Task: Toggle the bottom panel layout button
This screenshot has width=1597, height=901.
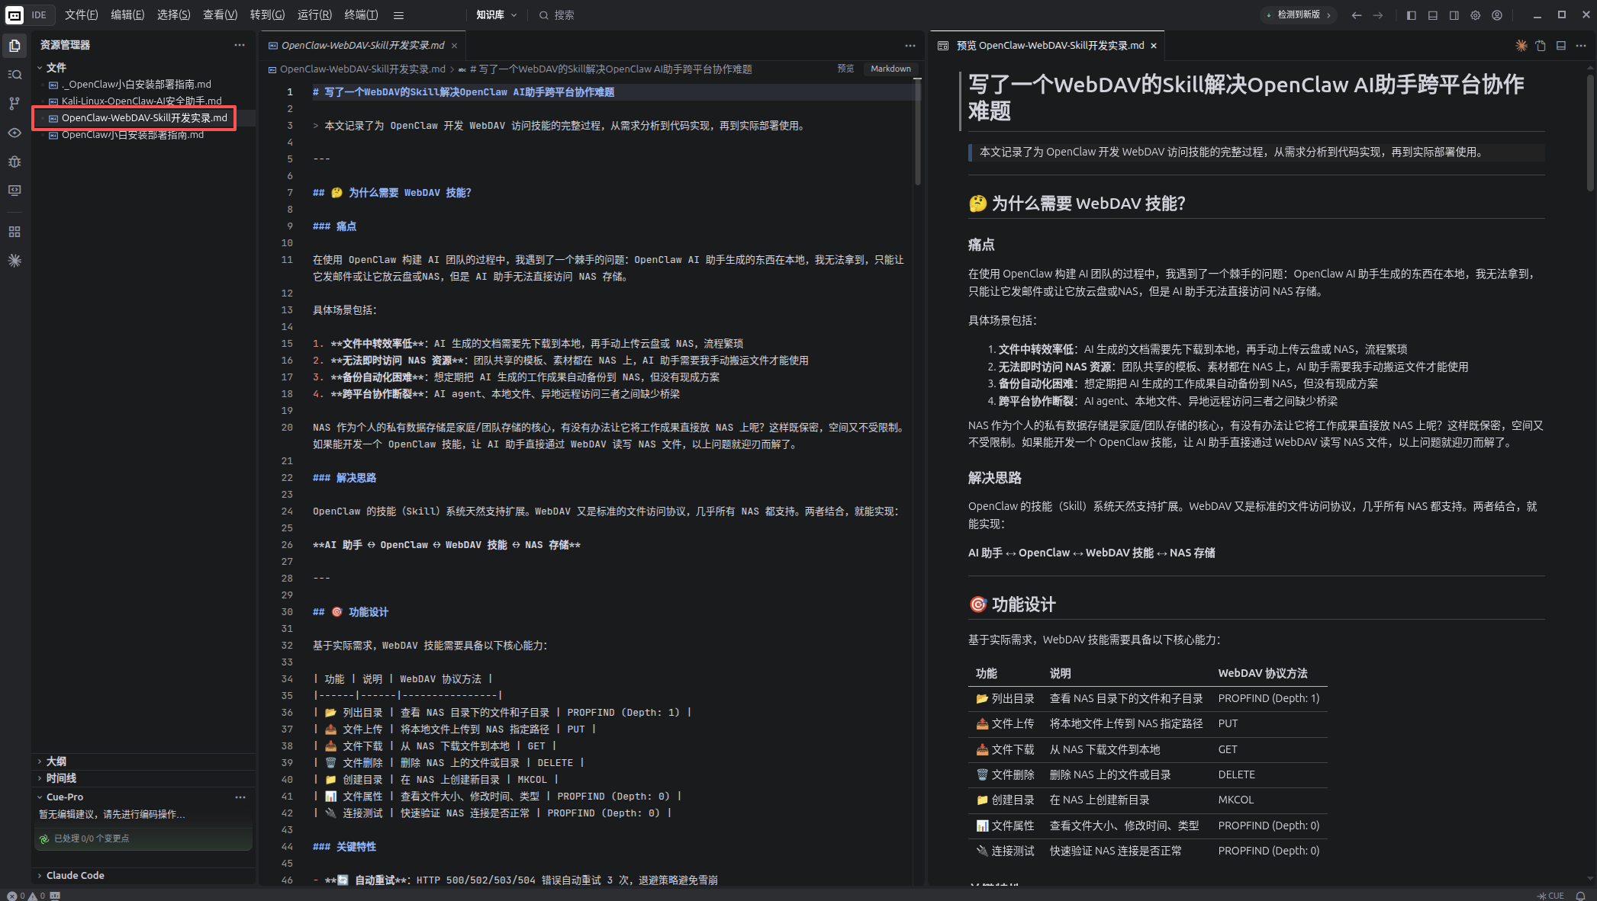Action: coord(1433,15)
